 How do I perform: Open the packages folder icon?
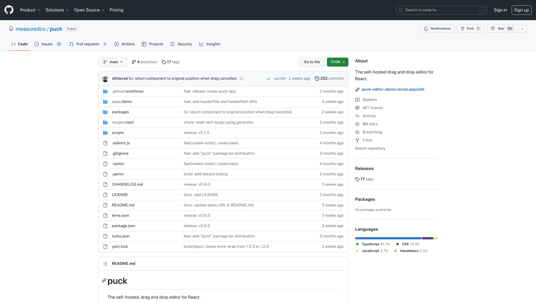click(105, 112)
